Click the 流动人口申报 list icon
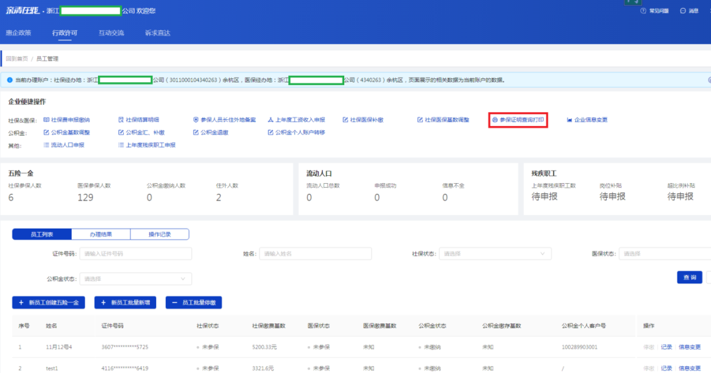The image size is (711, 373). (x=46, y=145)
